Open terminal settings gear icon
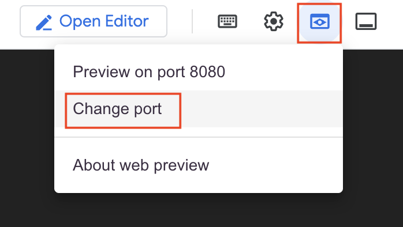The image size is (403, 227). 274,21
